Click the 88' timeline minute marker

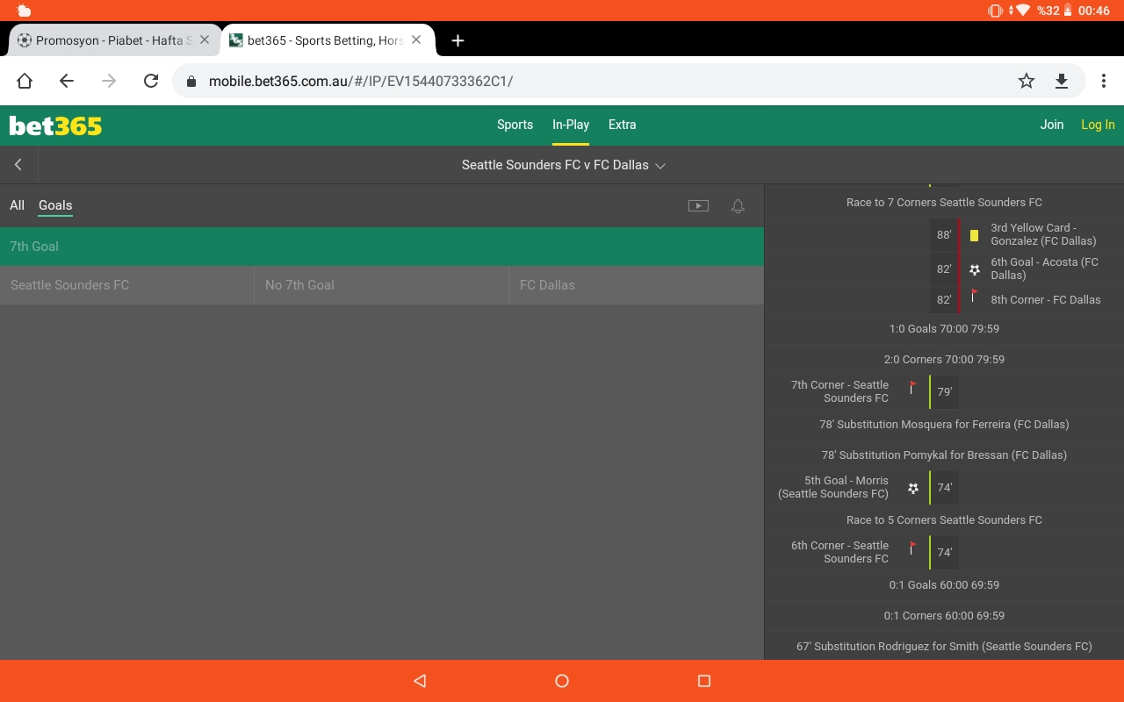point(944,235)
